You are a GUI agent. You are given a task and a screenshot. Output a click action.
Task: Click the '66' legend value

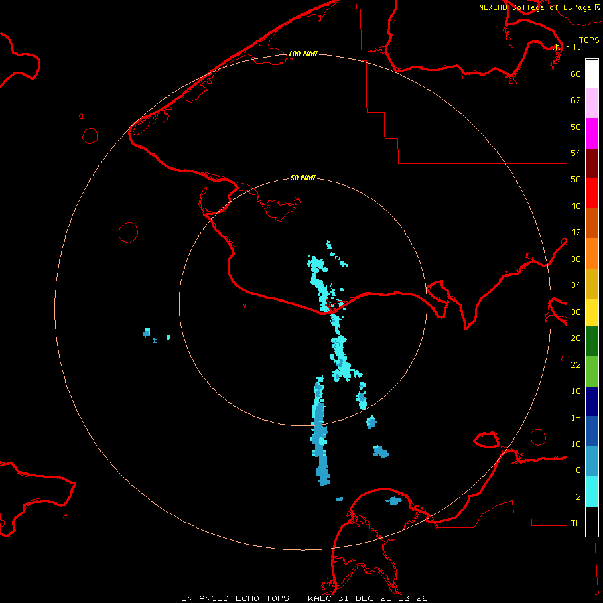(x=576, y=74)
